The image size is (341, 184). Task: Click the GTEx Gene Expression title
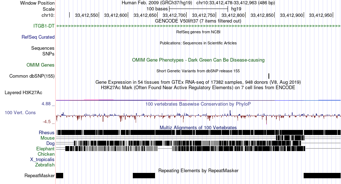click(198, 82)
